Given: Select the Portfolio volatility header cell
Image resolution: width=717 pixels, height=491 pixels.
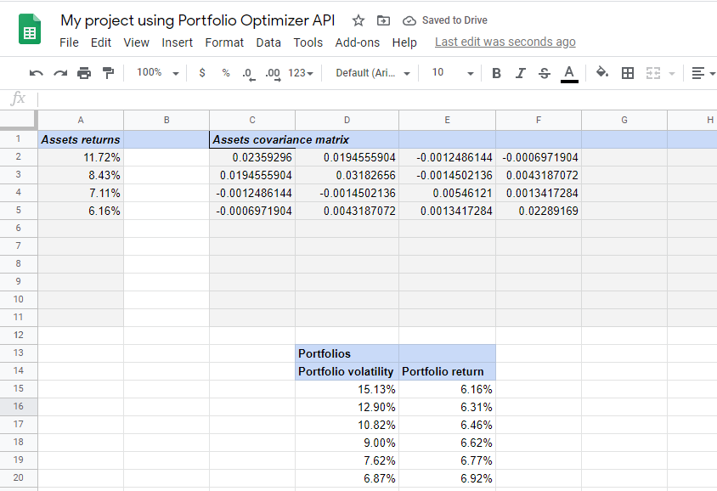Looking at the screenshot, I should click(347, 371).
